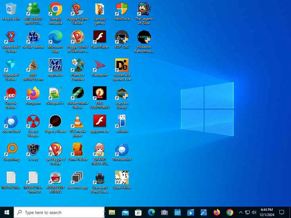Viewport: 291px width, 218px height.
Task: Click the Rocket Mania Deluxe icon
Action: 77,93
